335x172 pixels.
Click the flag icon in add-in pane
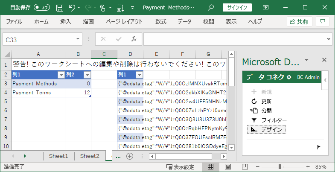click(x=319, y=147)
